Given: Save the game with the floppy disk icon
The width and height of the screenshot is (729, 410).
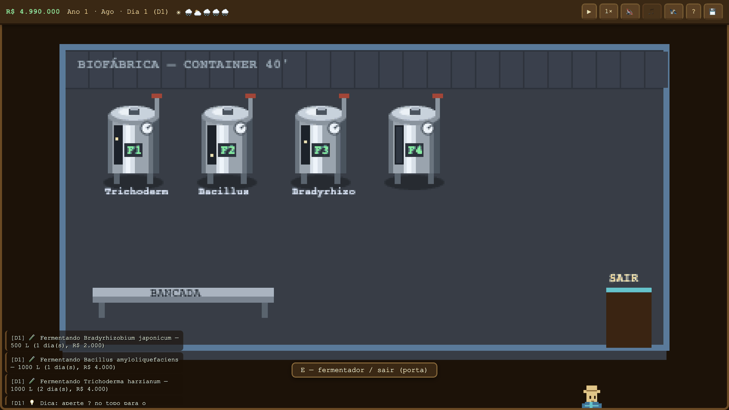Looking at the screenshot, I should (x=713, y=11).
